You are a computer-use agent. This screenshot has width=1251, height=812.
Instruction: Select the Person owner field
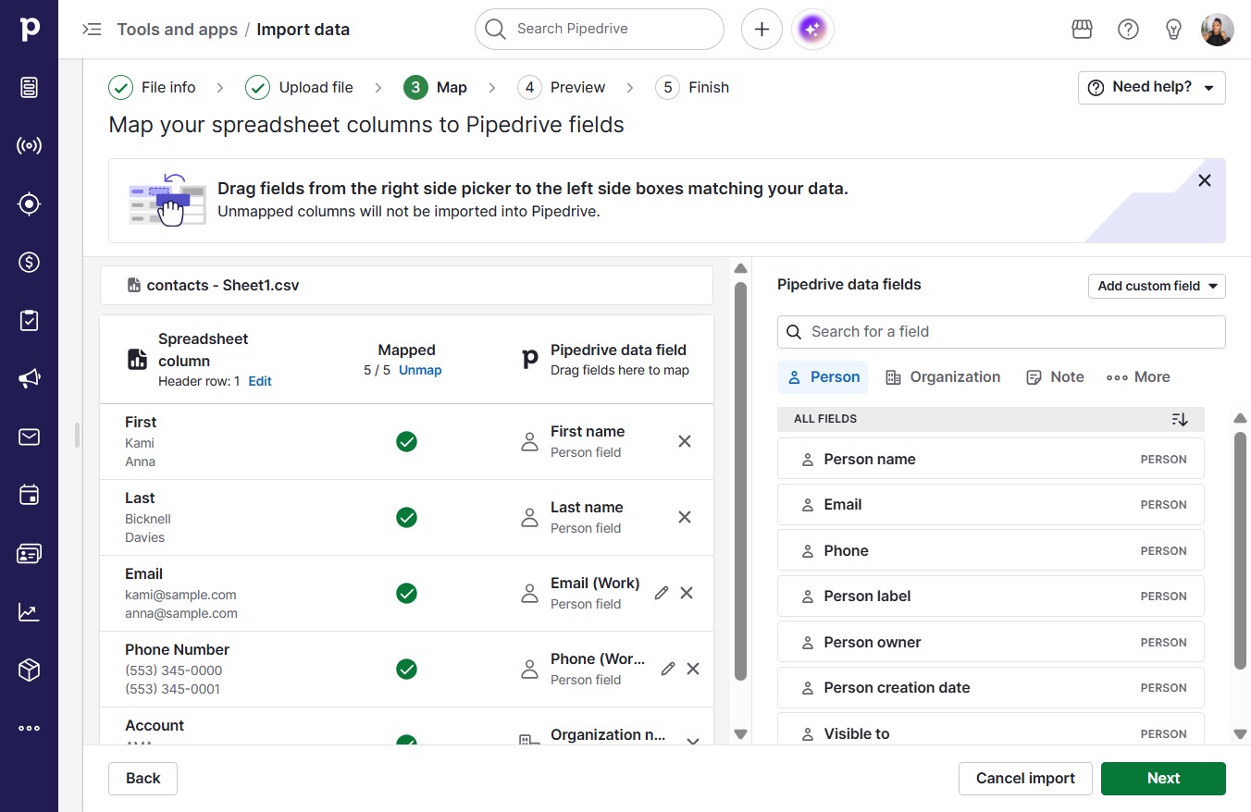point(990,642)
